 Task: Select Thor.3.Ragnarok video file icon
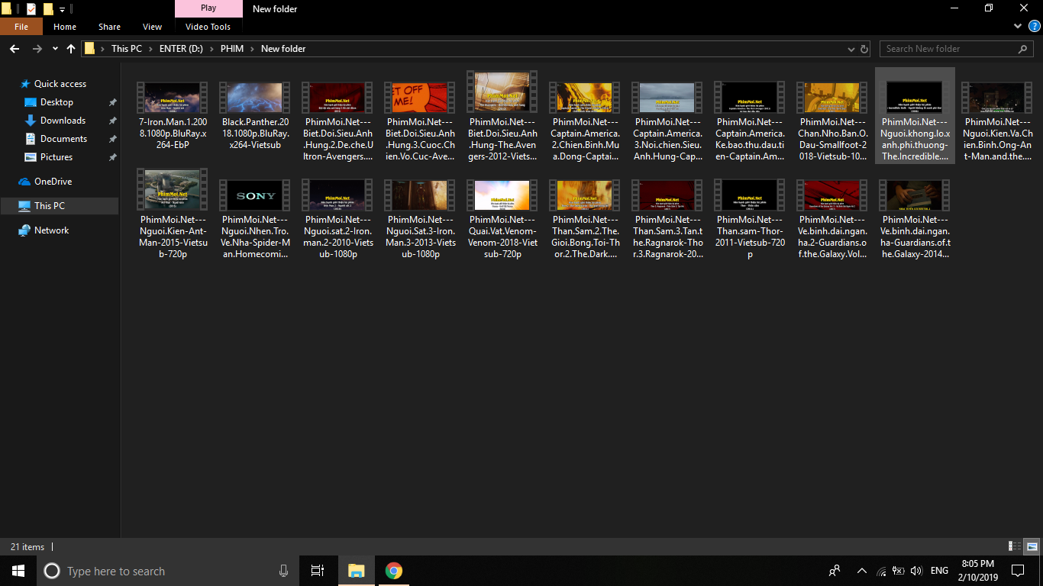tap(667, 195)
